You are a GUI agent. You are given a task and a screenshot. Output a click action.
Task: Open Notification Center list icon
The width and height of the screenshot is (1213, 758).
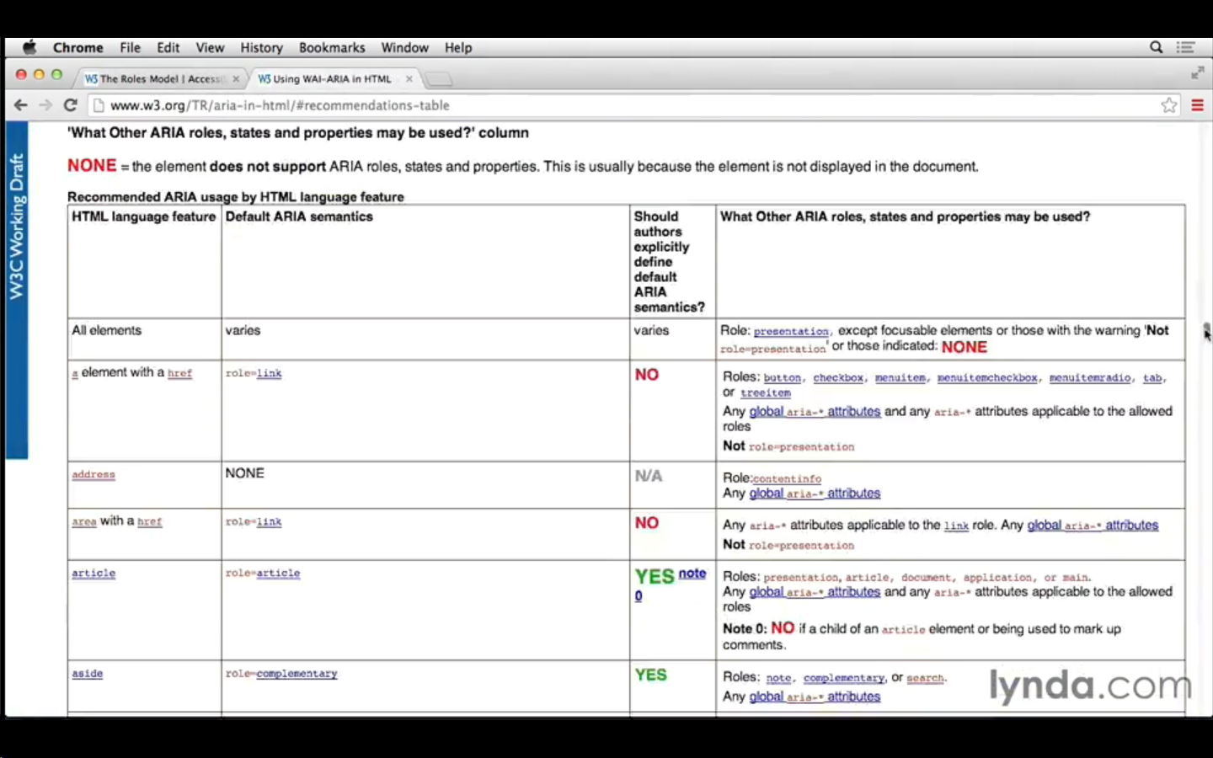tap(1186, 48)
